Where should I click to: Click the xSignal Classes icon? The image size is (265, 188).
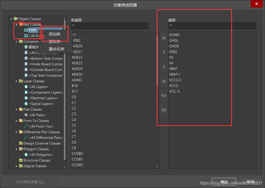tap(21, 166)
